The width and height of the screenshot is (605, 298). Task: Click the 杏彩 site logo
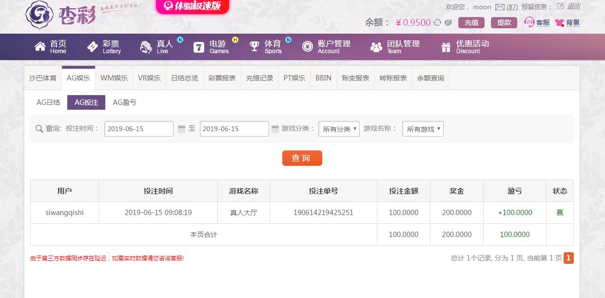coord(60,15)
